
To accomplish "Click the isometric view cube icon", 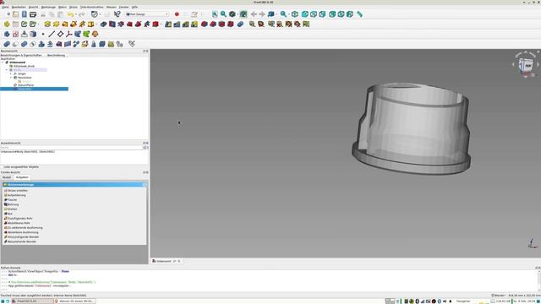I will (295, 14).
